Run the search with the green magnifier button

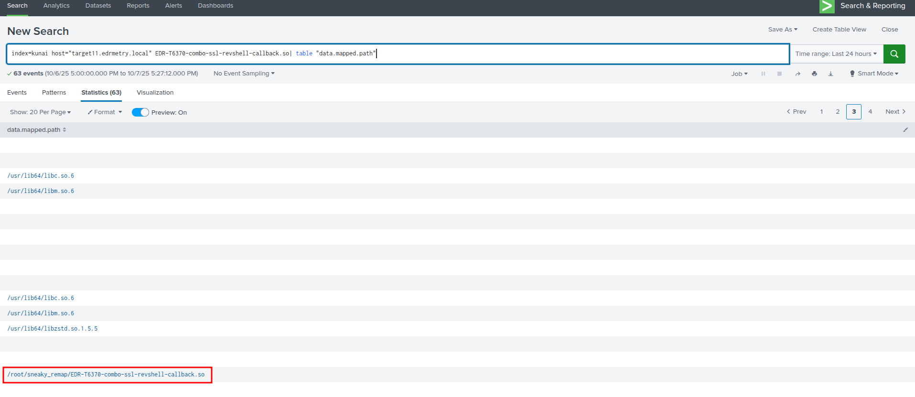pyautogui.click(x=894, y=54)
